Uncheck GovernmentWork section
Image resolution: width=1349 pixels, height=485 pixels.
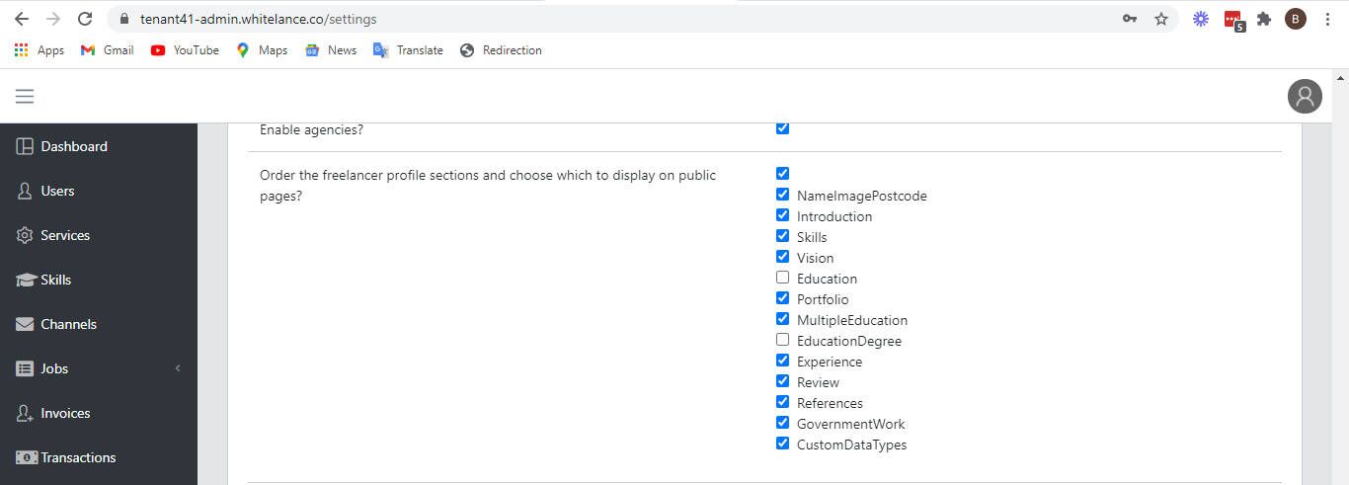point(782,423)
